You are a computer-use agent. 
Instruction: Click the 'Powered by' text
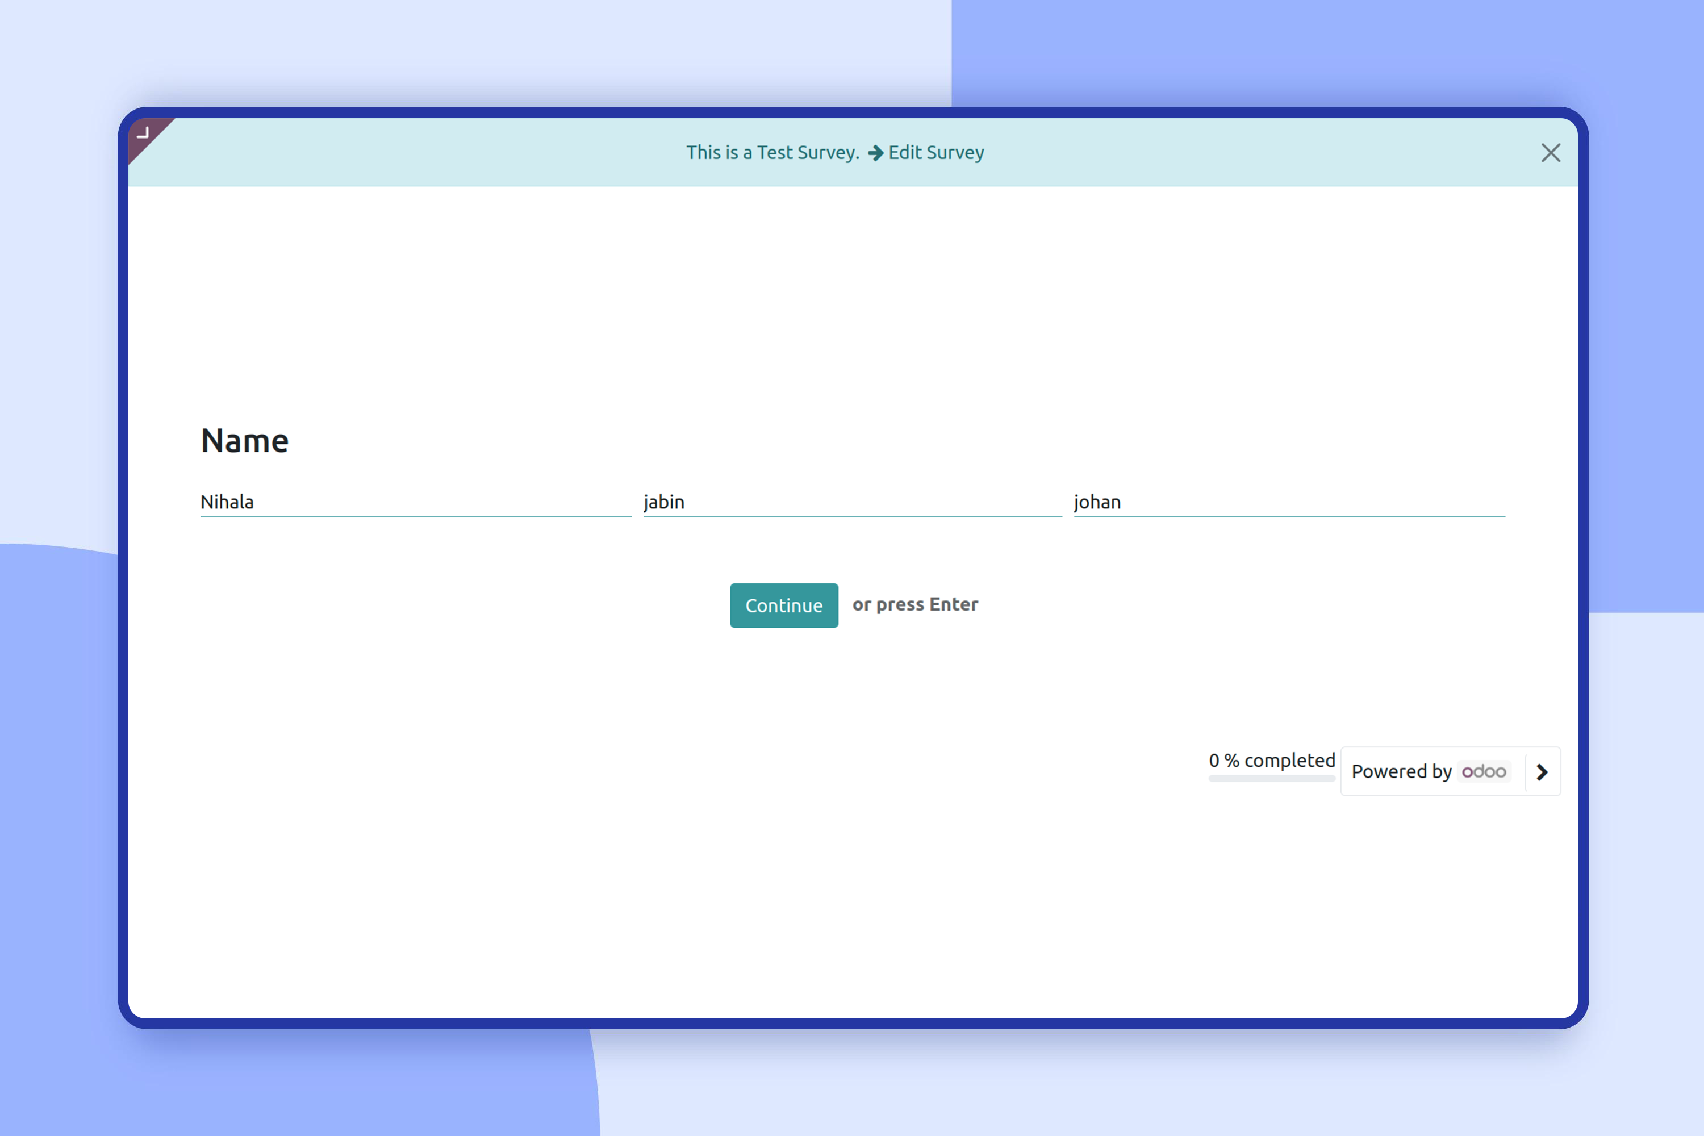point(1401,771)
